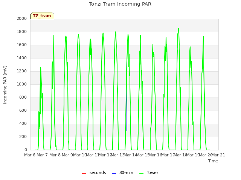Click the Mar 21 date label
This screenshot has width=241, height=180.
click(x=218, y=155)
